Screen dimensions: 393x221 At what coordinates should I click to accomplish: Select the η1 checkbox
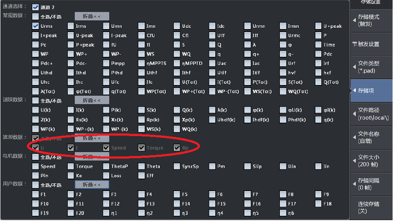click(106, 213)
